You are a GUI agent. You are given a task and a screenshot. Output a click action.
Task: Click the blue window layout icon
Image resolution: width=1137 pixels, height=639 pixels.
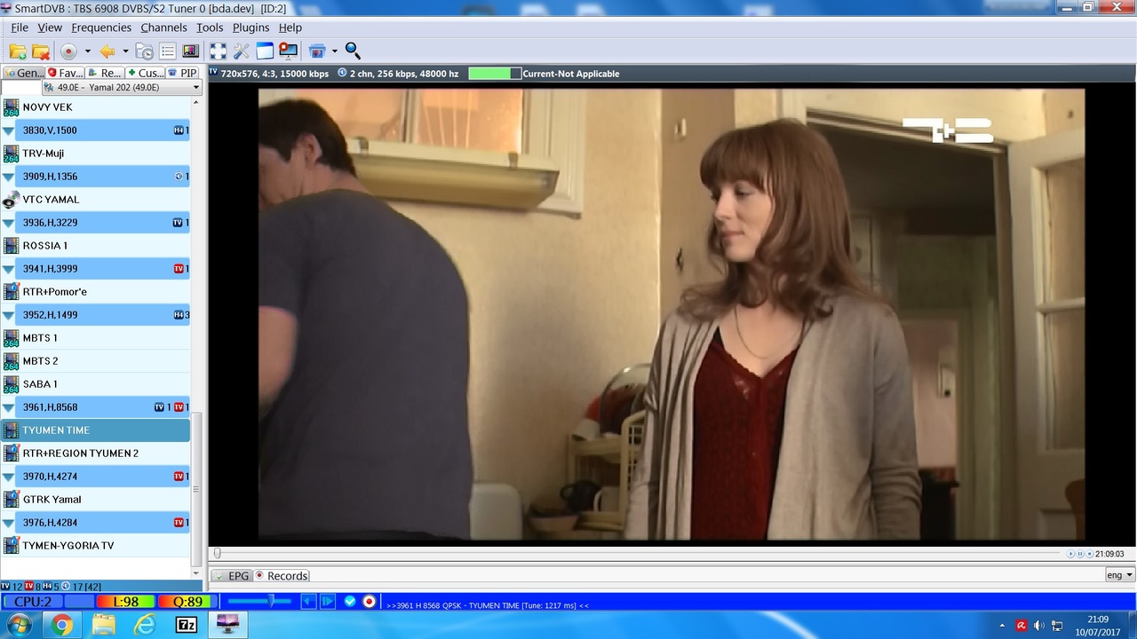pyautogui.click(x=265, y=51)
